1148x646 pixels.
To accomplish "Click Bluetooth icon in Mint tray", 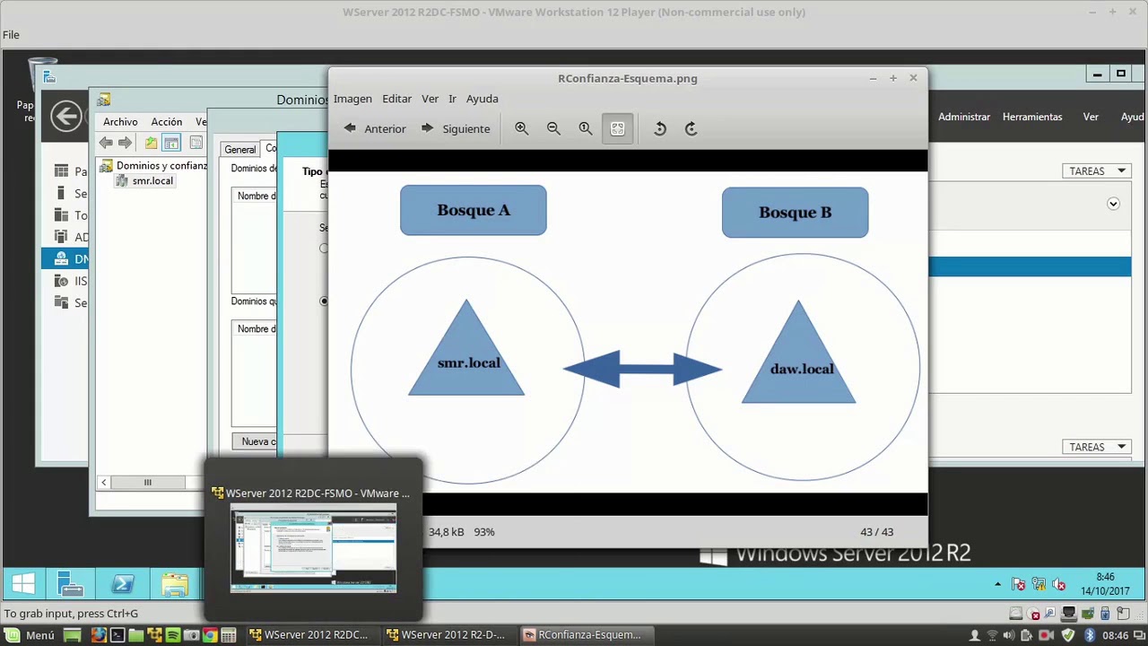I will point(1090,635).
